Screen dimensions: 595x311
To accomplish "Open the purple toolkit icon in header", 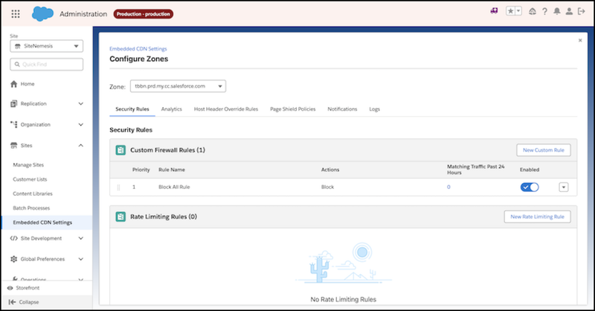I will [494, 11].
